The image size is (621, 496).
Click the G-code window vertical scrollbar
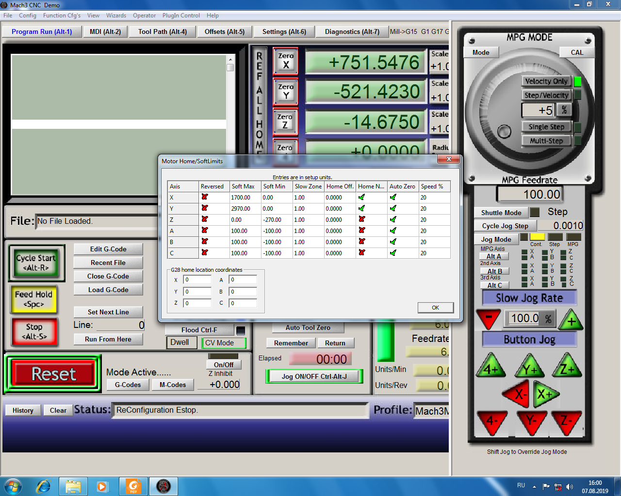pyautogui.click(x=230, y=125)
